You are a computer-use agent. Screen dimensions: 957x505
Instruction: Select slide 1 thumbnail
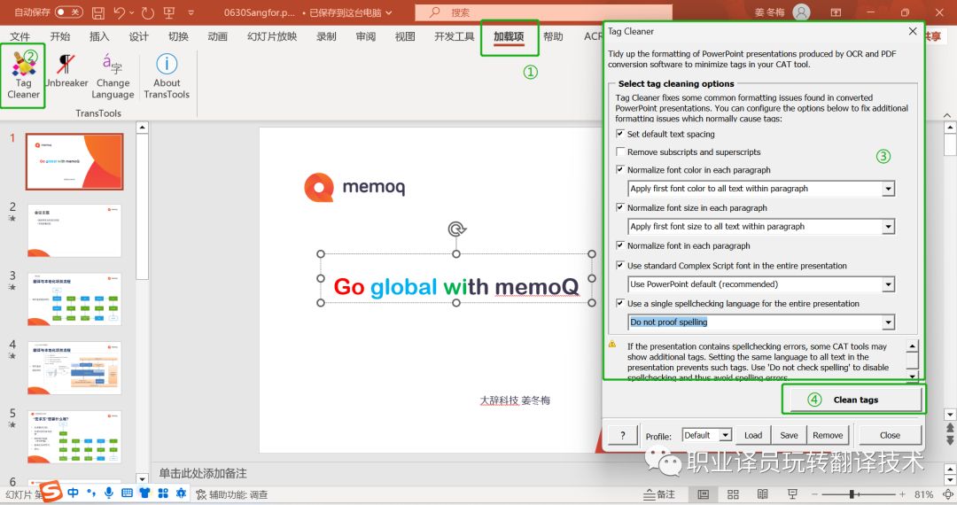pyautogui.click(x=74, y=161)
